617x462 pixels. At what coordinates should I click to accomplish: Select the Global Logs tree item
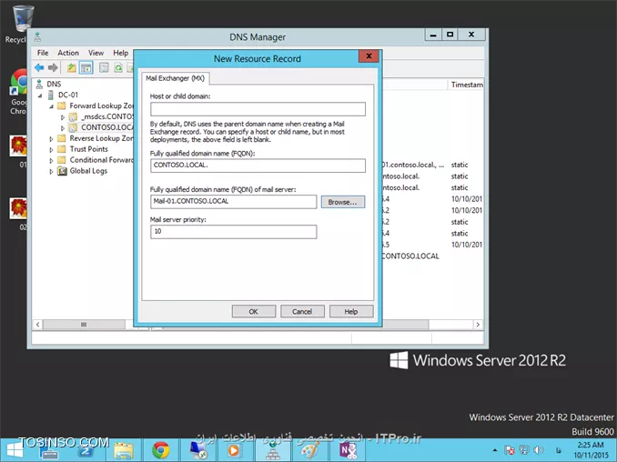pos(88,171)
